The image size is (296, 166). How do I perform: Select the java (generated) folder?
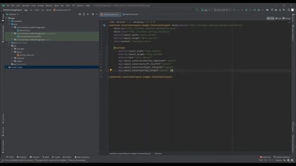(19, 43)
